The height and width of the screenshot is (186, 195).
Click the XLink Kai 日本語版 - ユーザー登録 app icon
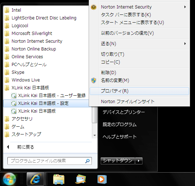14,96
